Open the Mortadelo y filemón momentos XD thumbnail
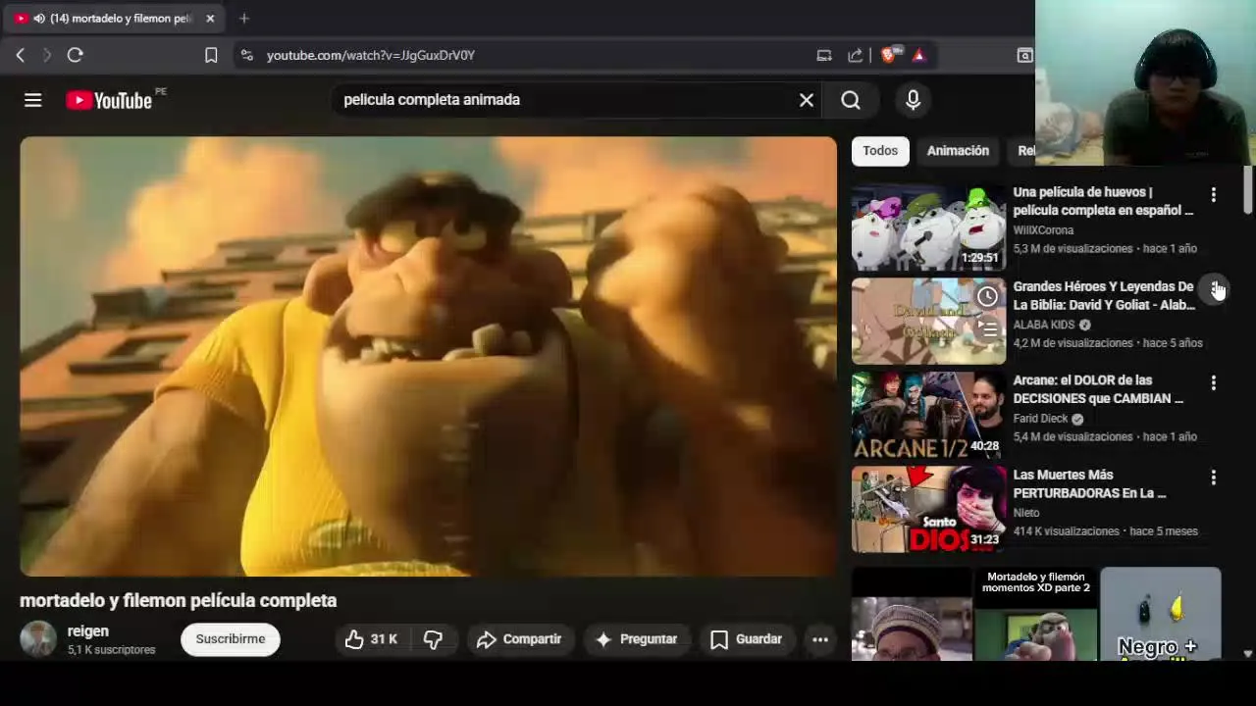1256x706 pixels. [x=1036, y=614]
